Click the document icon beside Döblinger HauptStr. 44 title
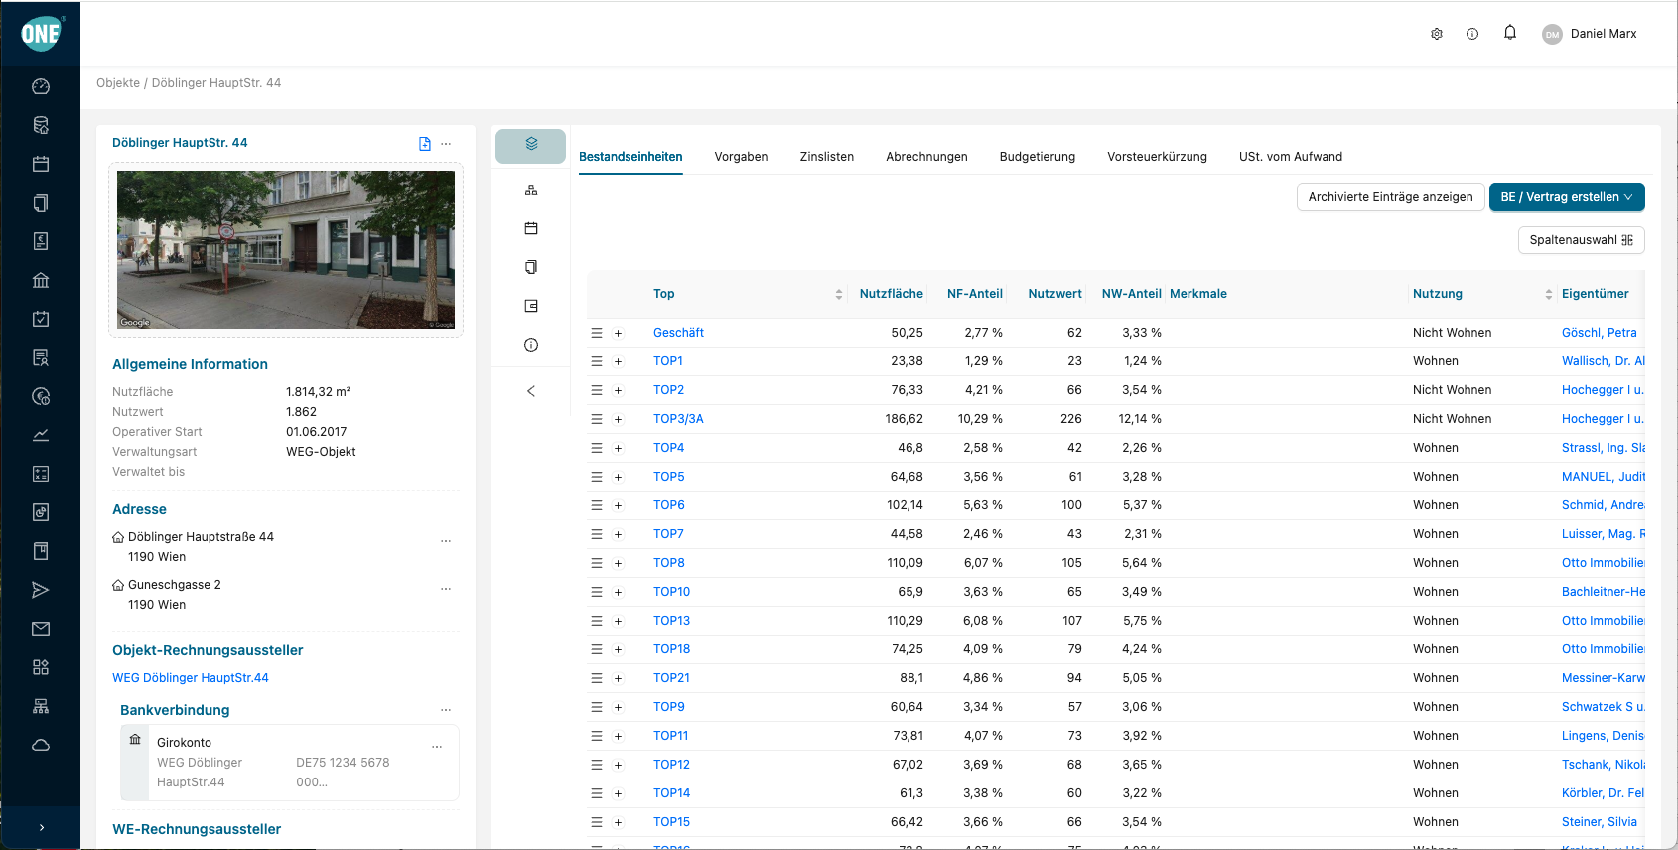 [x=425, y=144]
